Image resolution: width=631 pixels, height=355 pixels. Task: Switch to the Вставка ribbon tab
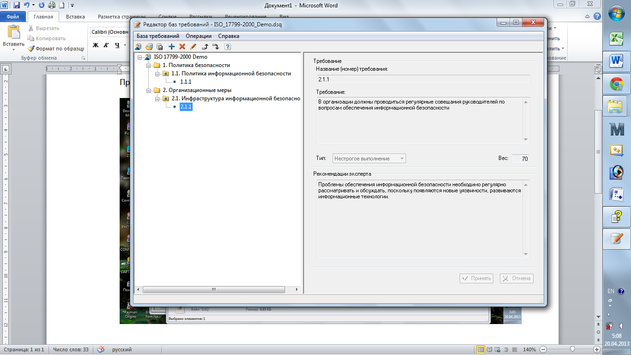[x=75, y=17]
